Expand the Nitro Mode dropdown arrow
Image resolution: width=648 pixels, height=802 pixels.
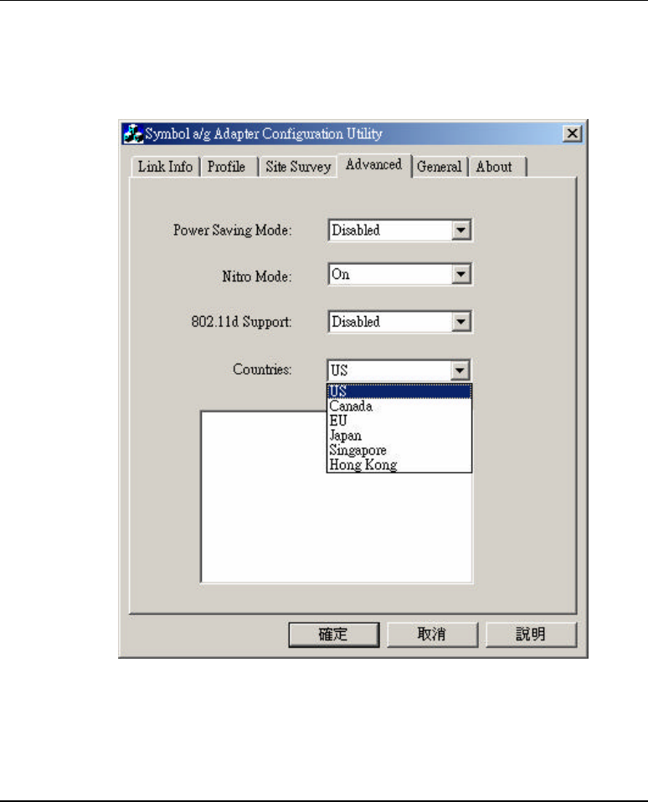(x=460, y=275)
